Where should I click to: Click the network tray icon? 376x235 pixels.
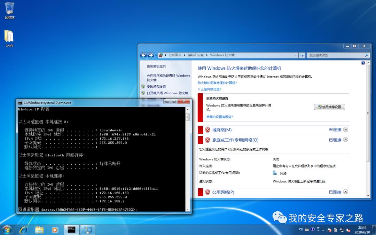coord(342,230)
